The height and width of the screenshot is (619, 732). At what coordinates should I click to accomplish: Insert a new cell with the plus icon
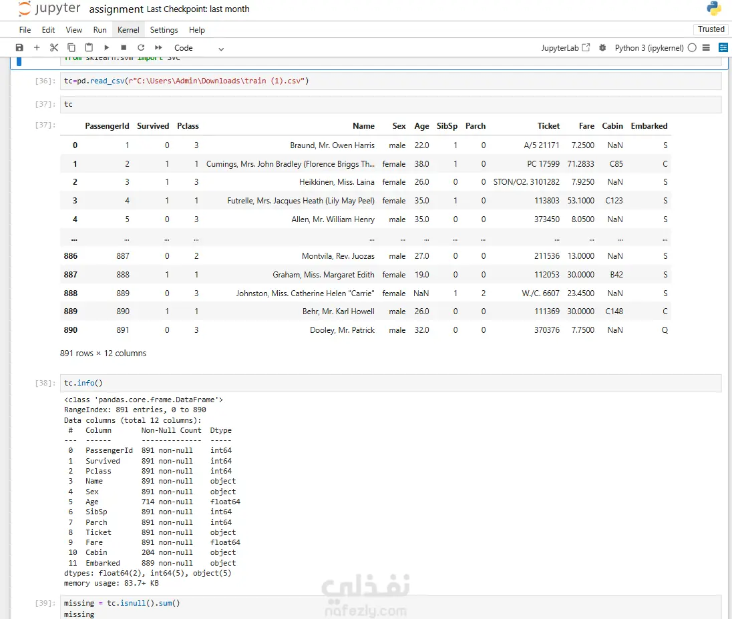(x=37, y=47)
